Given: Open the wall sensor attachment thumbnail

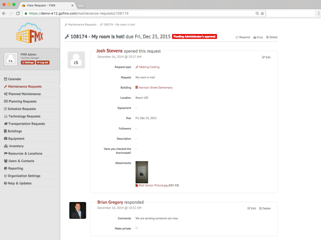Looking at the screenshot, I should pyautogui.click(x=142, y=172).
